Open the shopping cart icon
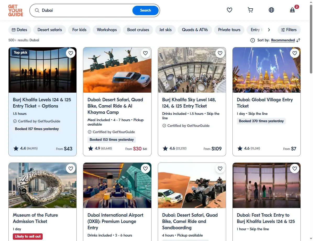 [250, 10]
